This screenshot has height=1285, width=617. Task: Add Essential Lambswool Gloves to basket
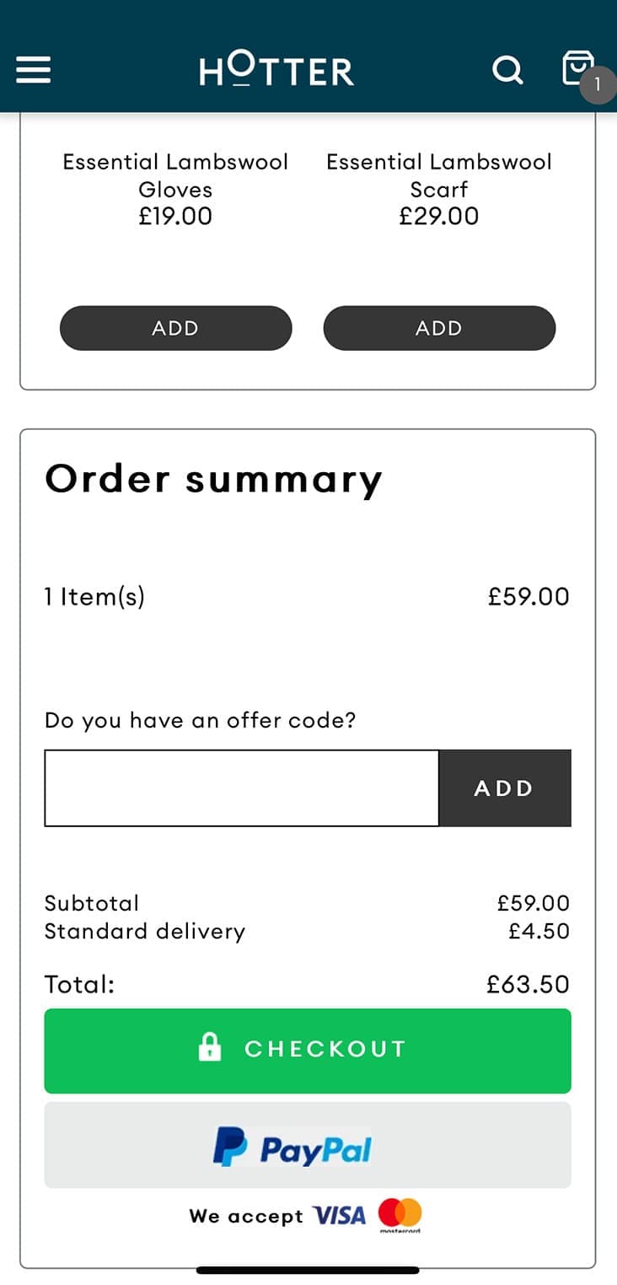[175, 328]
